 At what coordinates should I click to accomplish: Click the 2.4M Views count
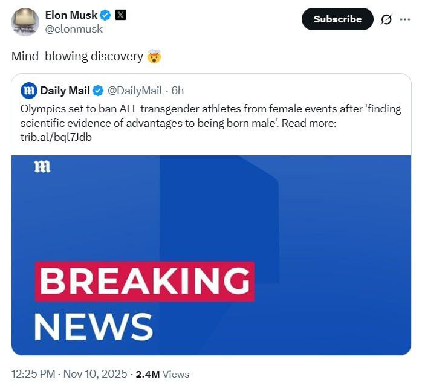click(x=163, y=374)
